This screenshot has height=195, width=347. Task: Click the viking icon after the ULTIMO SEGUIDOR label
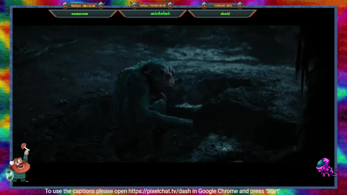(x=101, y=5)
